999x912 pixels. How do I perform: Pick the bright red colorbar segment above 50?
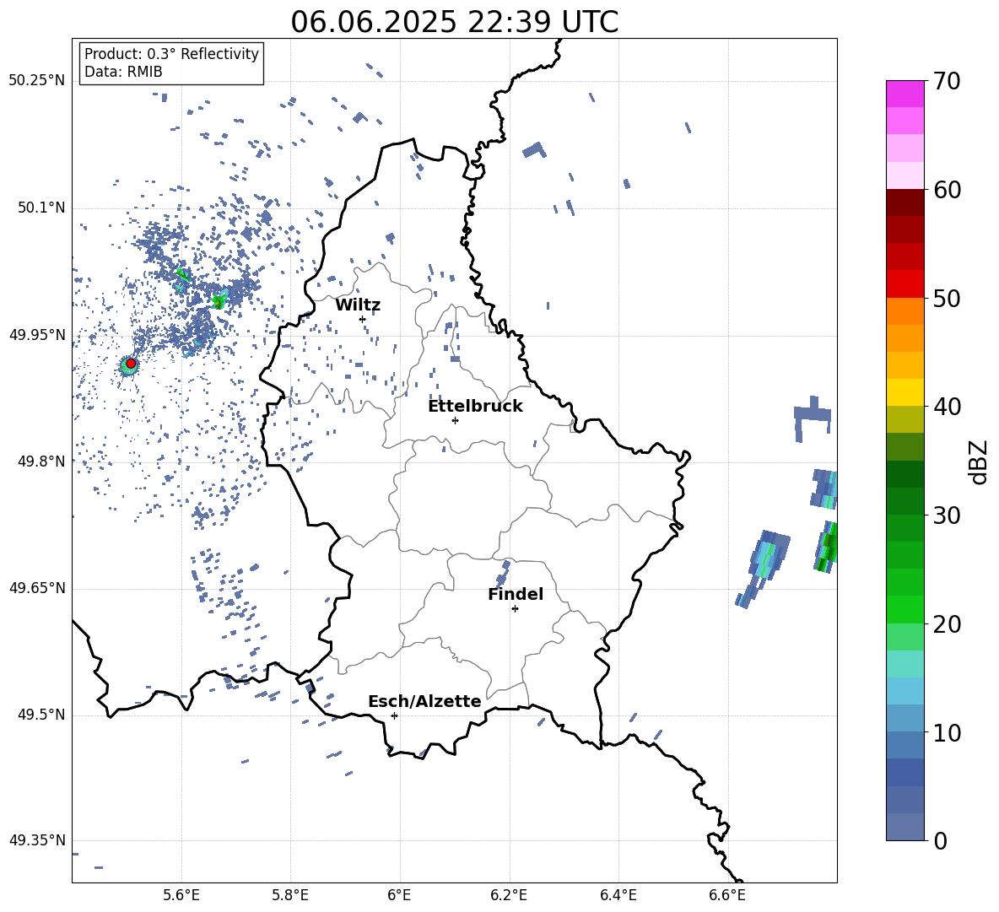pos(904,284)
